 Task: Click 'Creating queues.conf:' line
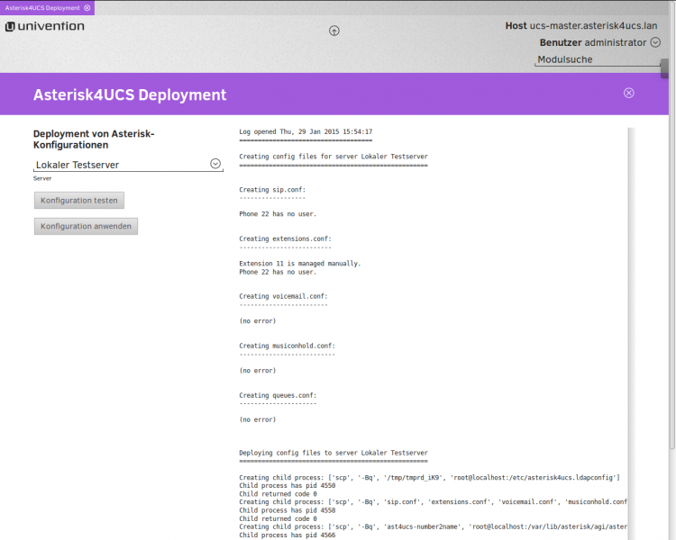[278, 395]
